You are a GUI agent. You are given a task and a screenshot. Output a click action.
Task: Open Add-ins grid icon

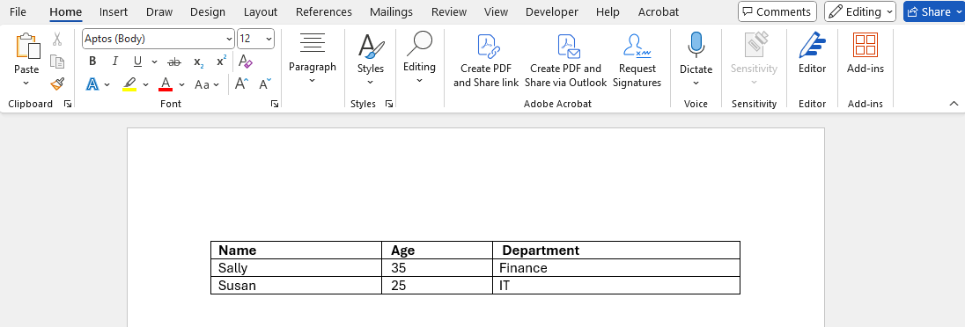tap(865, 45)
